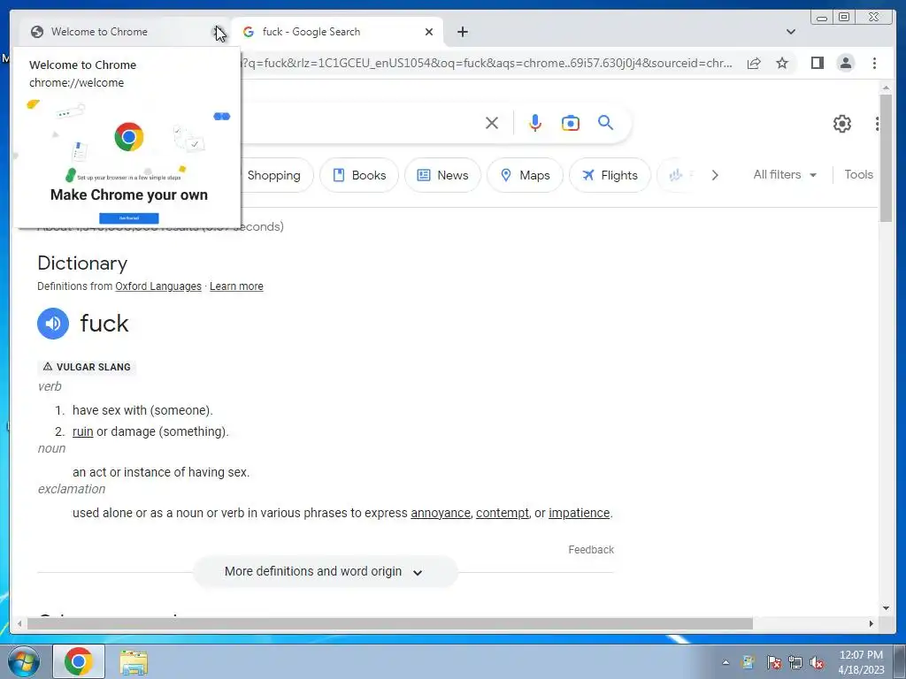Screen dimensions: 906x679
Task: Bookmark this page with the star icon
Action: click(x=782, y=63)
